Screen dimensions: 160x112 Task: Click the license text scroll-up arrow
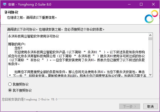(150, 35)
